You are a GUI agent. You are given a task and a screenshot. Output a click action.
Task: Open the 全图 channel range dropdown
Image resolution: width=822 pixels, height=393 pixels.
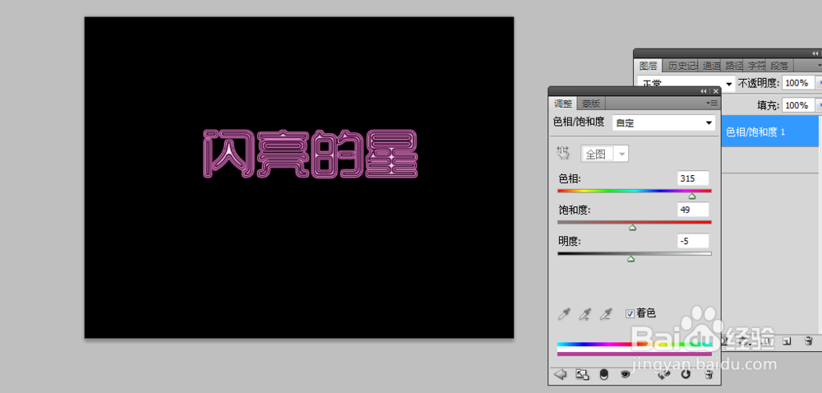[604, 154]
